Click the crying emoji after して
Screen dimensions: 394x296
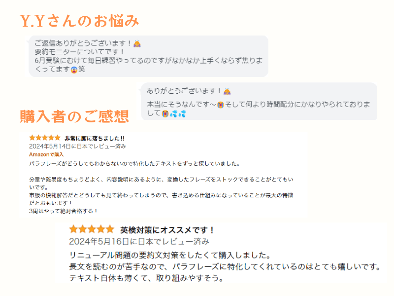click(165, 114)
